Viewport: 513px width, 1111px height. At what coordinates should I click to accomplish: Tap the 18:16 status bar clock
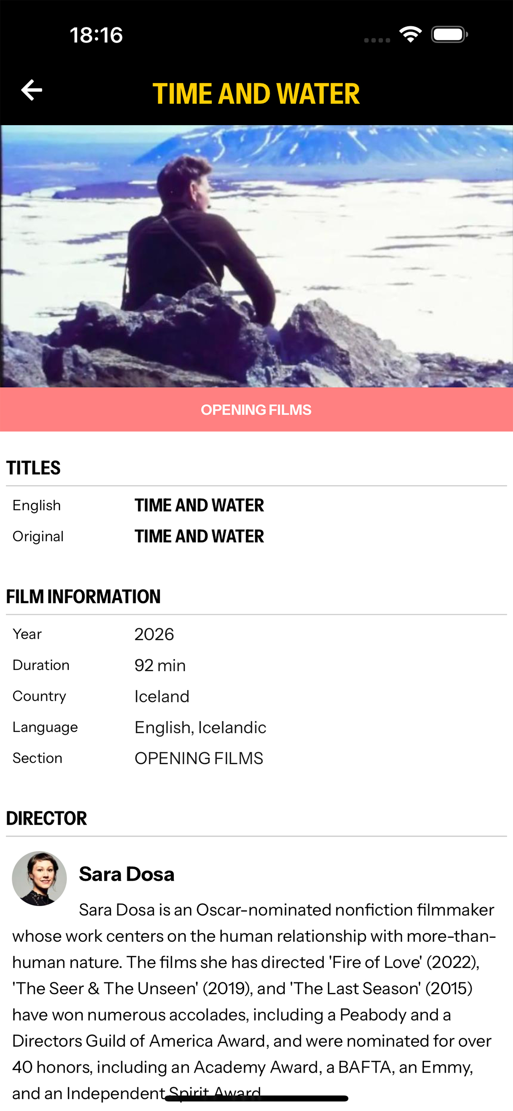click(x=96, y=35)
